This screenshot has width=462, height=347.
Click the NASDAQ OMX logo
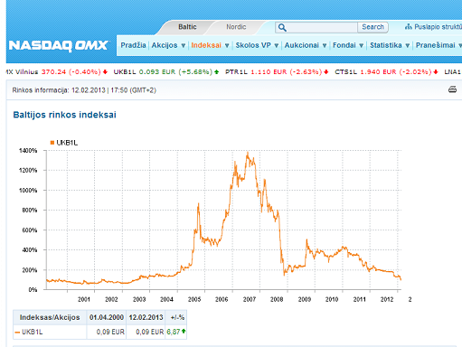(x=59, y=45)
